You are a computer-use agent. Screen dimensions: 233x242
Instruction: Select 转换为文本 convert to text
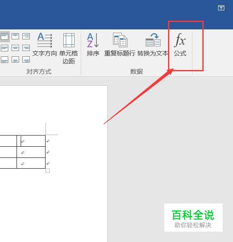(x=153, y=44)
